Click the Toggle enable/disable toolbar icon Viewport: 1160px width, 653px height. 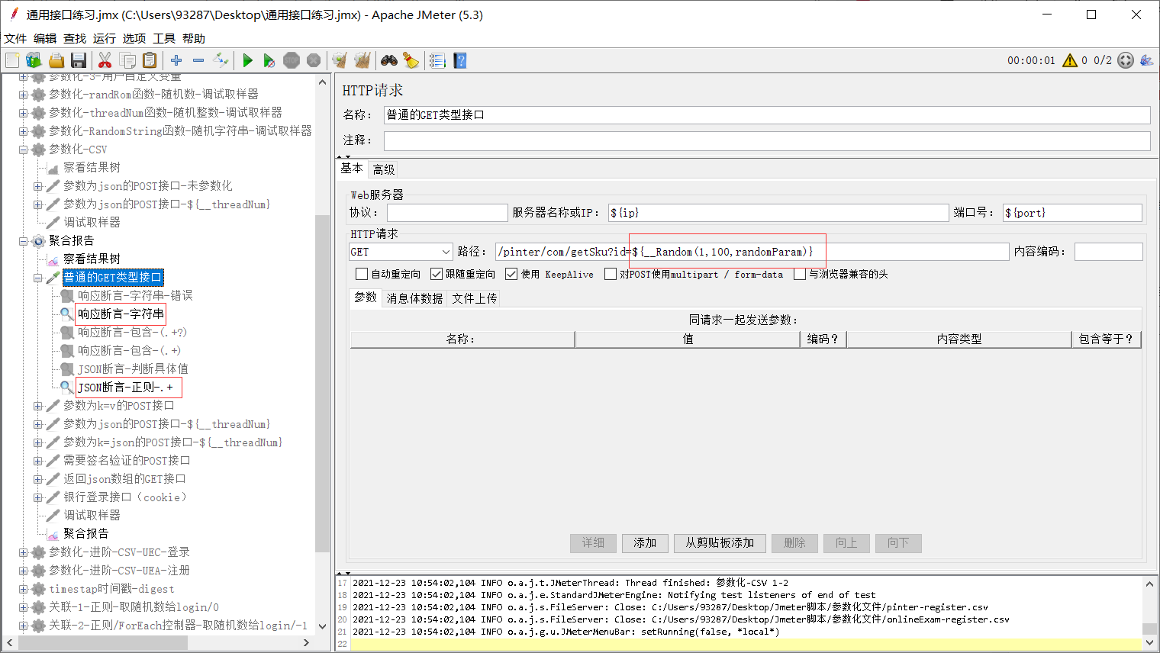coord(221,60)
